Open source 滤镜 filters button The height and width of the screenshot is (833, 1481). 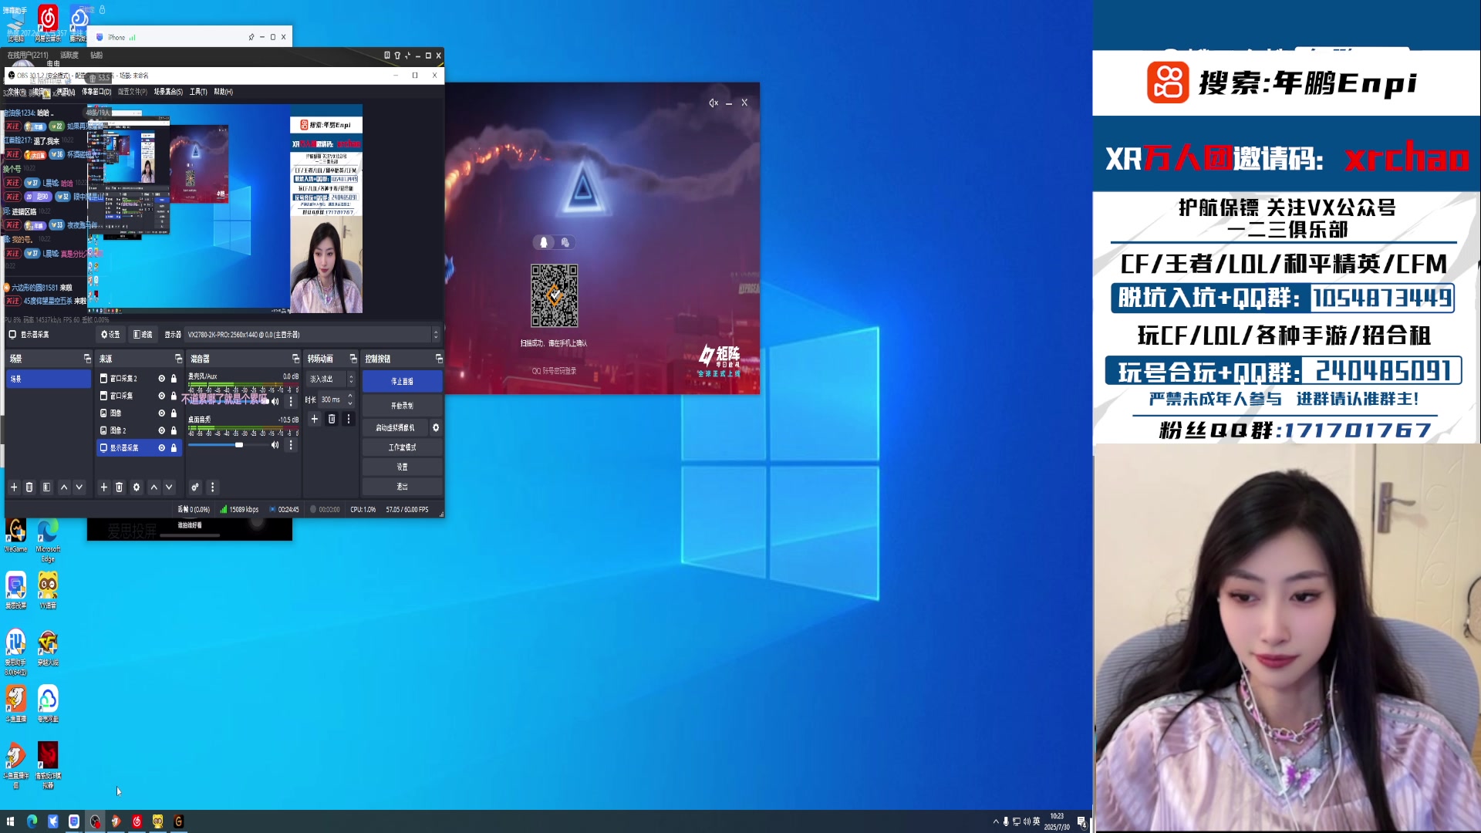pos(143,335)
